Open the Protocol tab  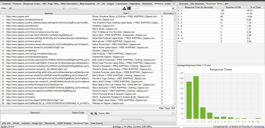pos(17,4)
